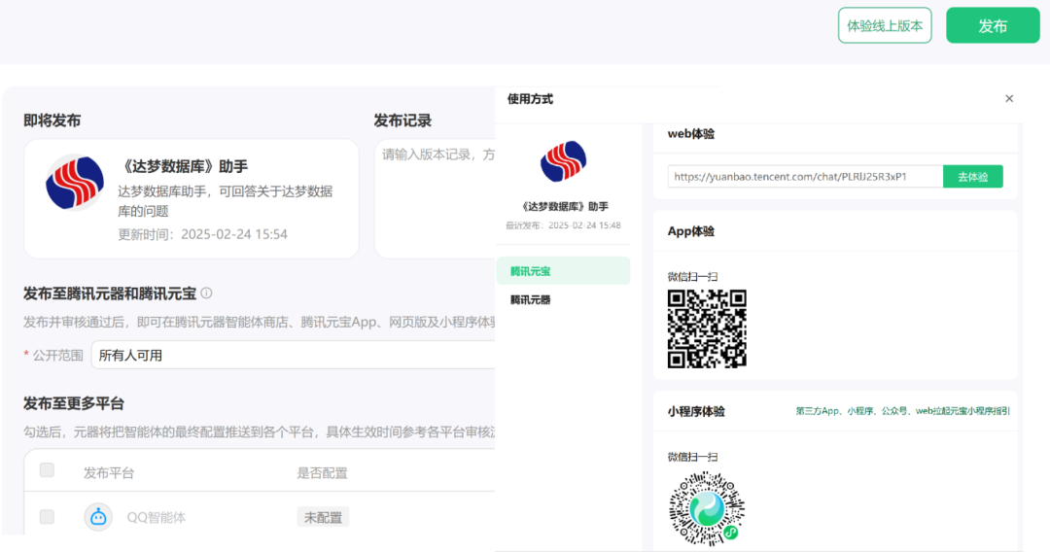Click the 是否配置 column header
The height and width of the screenshot is (552, 1050).
322,473
